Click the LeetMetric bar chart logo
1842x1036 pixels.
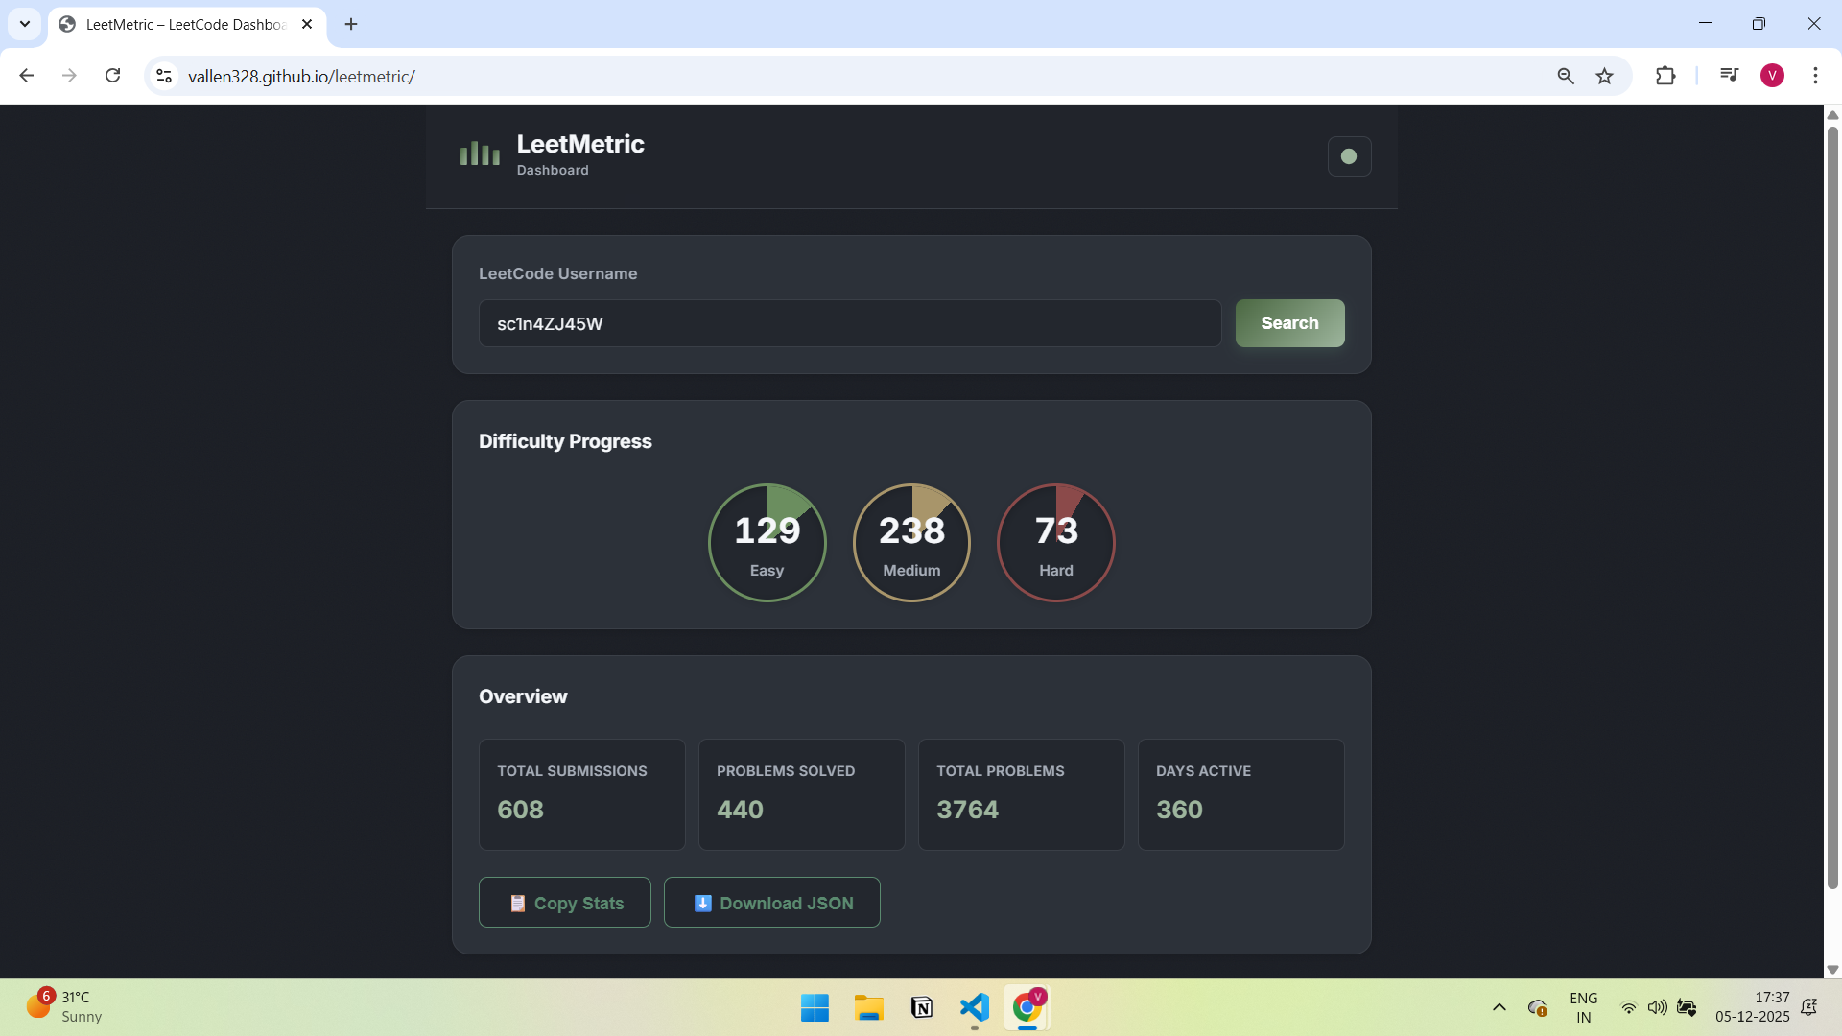(480, 153)
